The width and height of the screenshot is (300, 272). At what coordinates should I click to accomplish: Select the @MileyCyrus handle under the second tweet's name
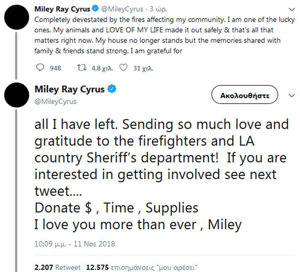[x=56, y=101]
